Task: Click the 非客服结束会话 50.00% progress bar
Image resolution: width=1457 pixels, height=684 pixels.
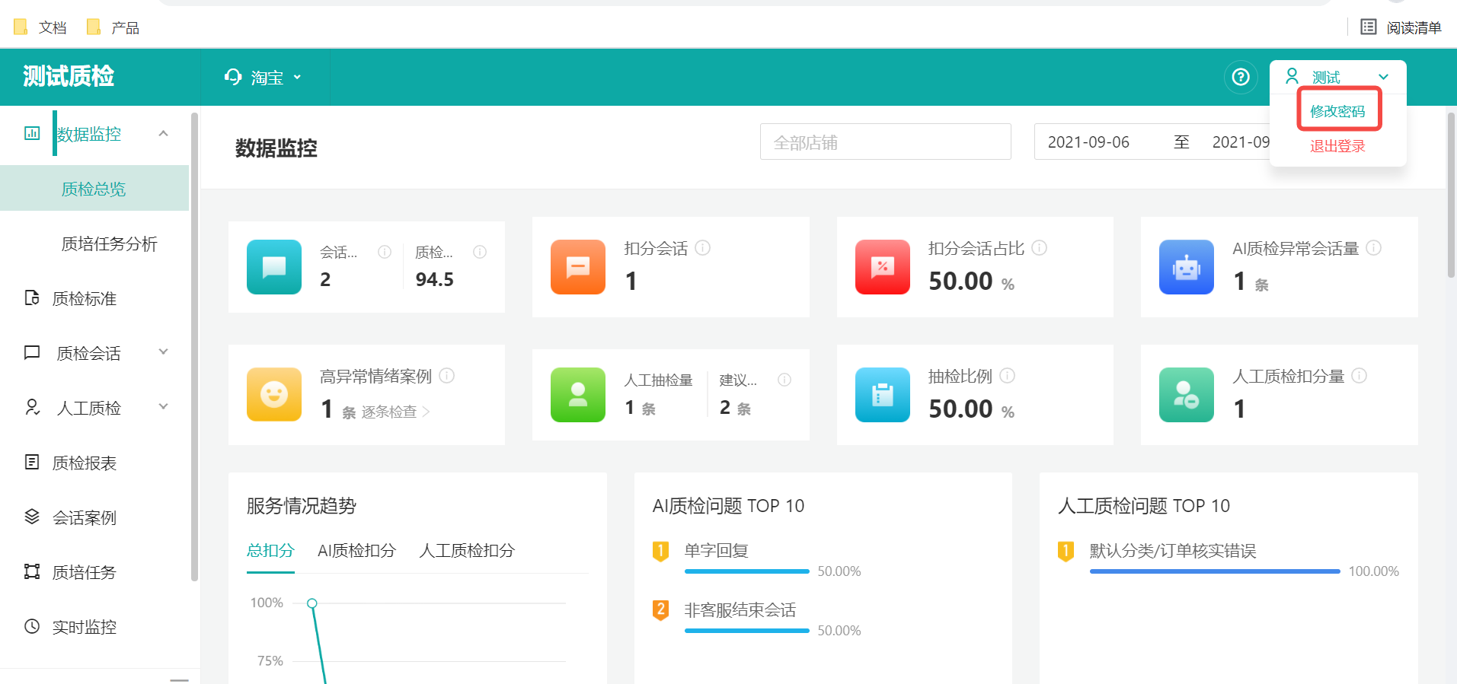Action: click(x=747, y=631)
